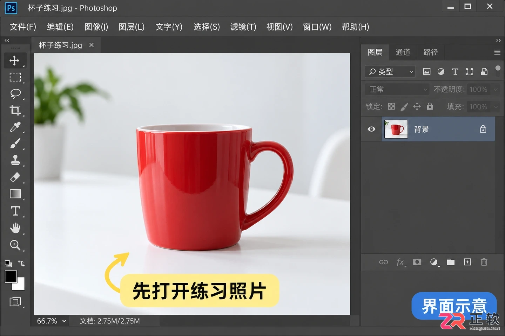This screenshot has width=505, height=336.
Task: Select the Zoom tool
Action: (15, 245)
